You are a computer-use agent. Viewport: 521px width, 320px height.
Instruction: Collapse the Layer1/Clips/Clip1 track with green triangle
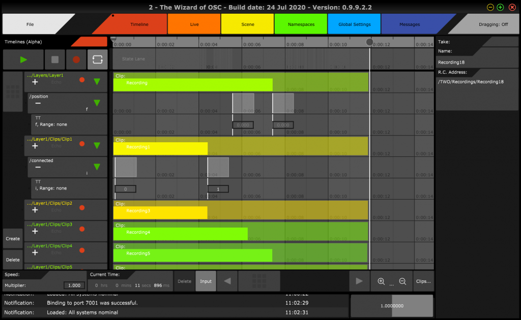tap(97, 146)
